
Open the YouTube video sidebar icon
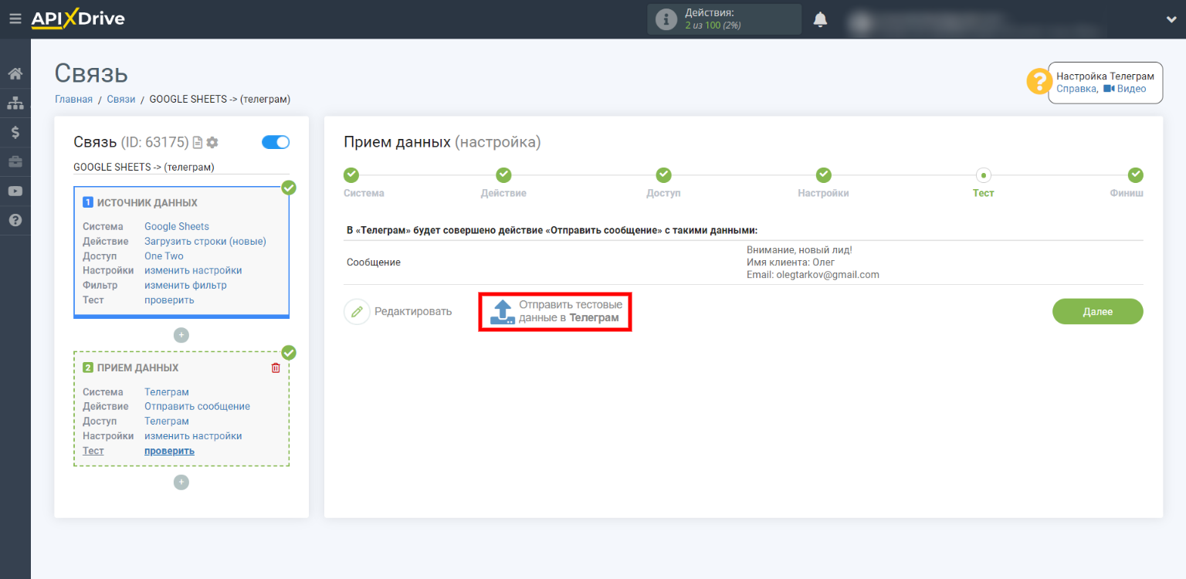point(15,191)
